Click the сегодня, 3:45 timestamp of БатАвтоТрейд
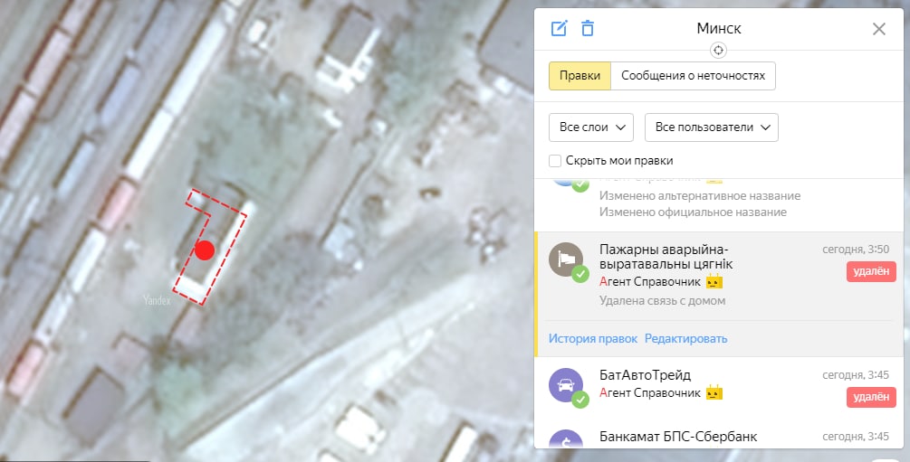This screenshot has width=910, height=462. point(856,375)
